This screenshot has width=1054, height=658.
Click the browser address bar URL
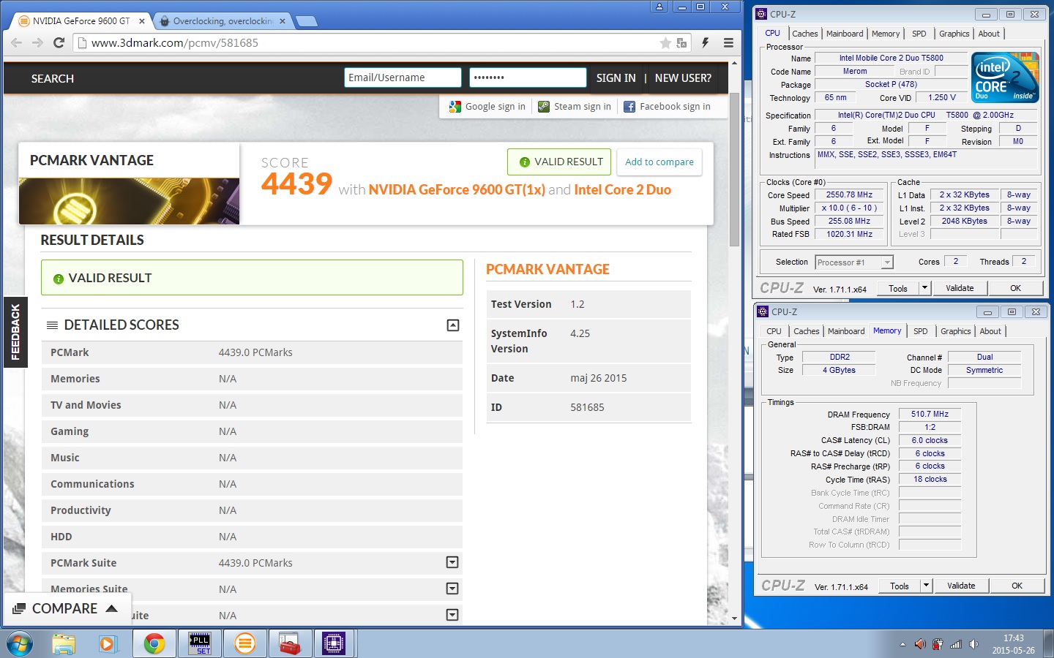coord(175,43)
